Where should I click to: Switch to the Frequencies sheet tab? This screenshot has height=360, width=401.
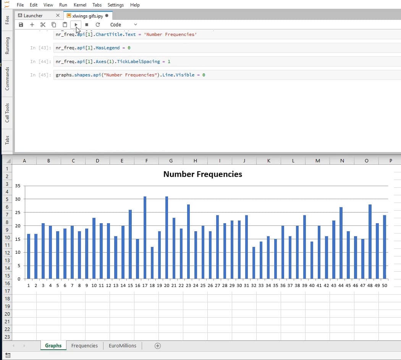tap(84, 345)
